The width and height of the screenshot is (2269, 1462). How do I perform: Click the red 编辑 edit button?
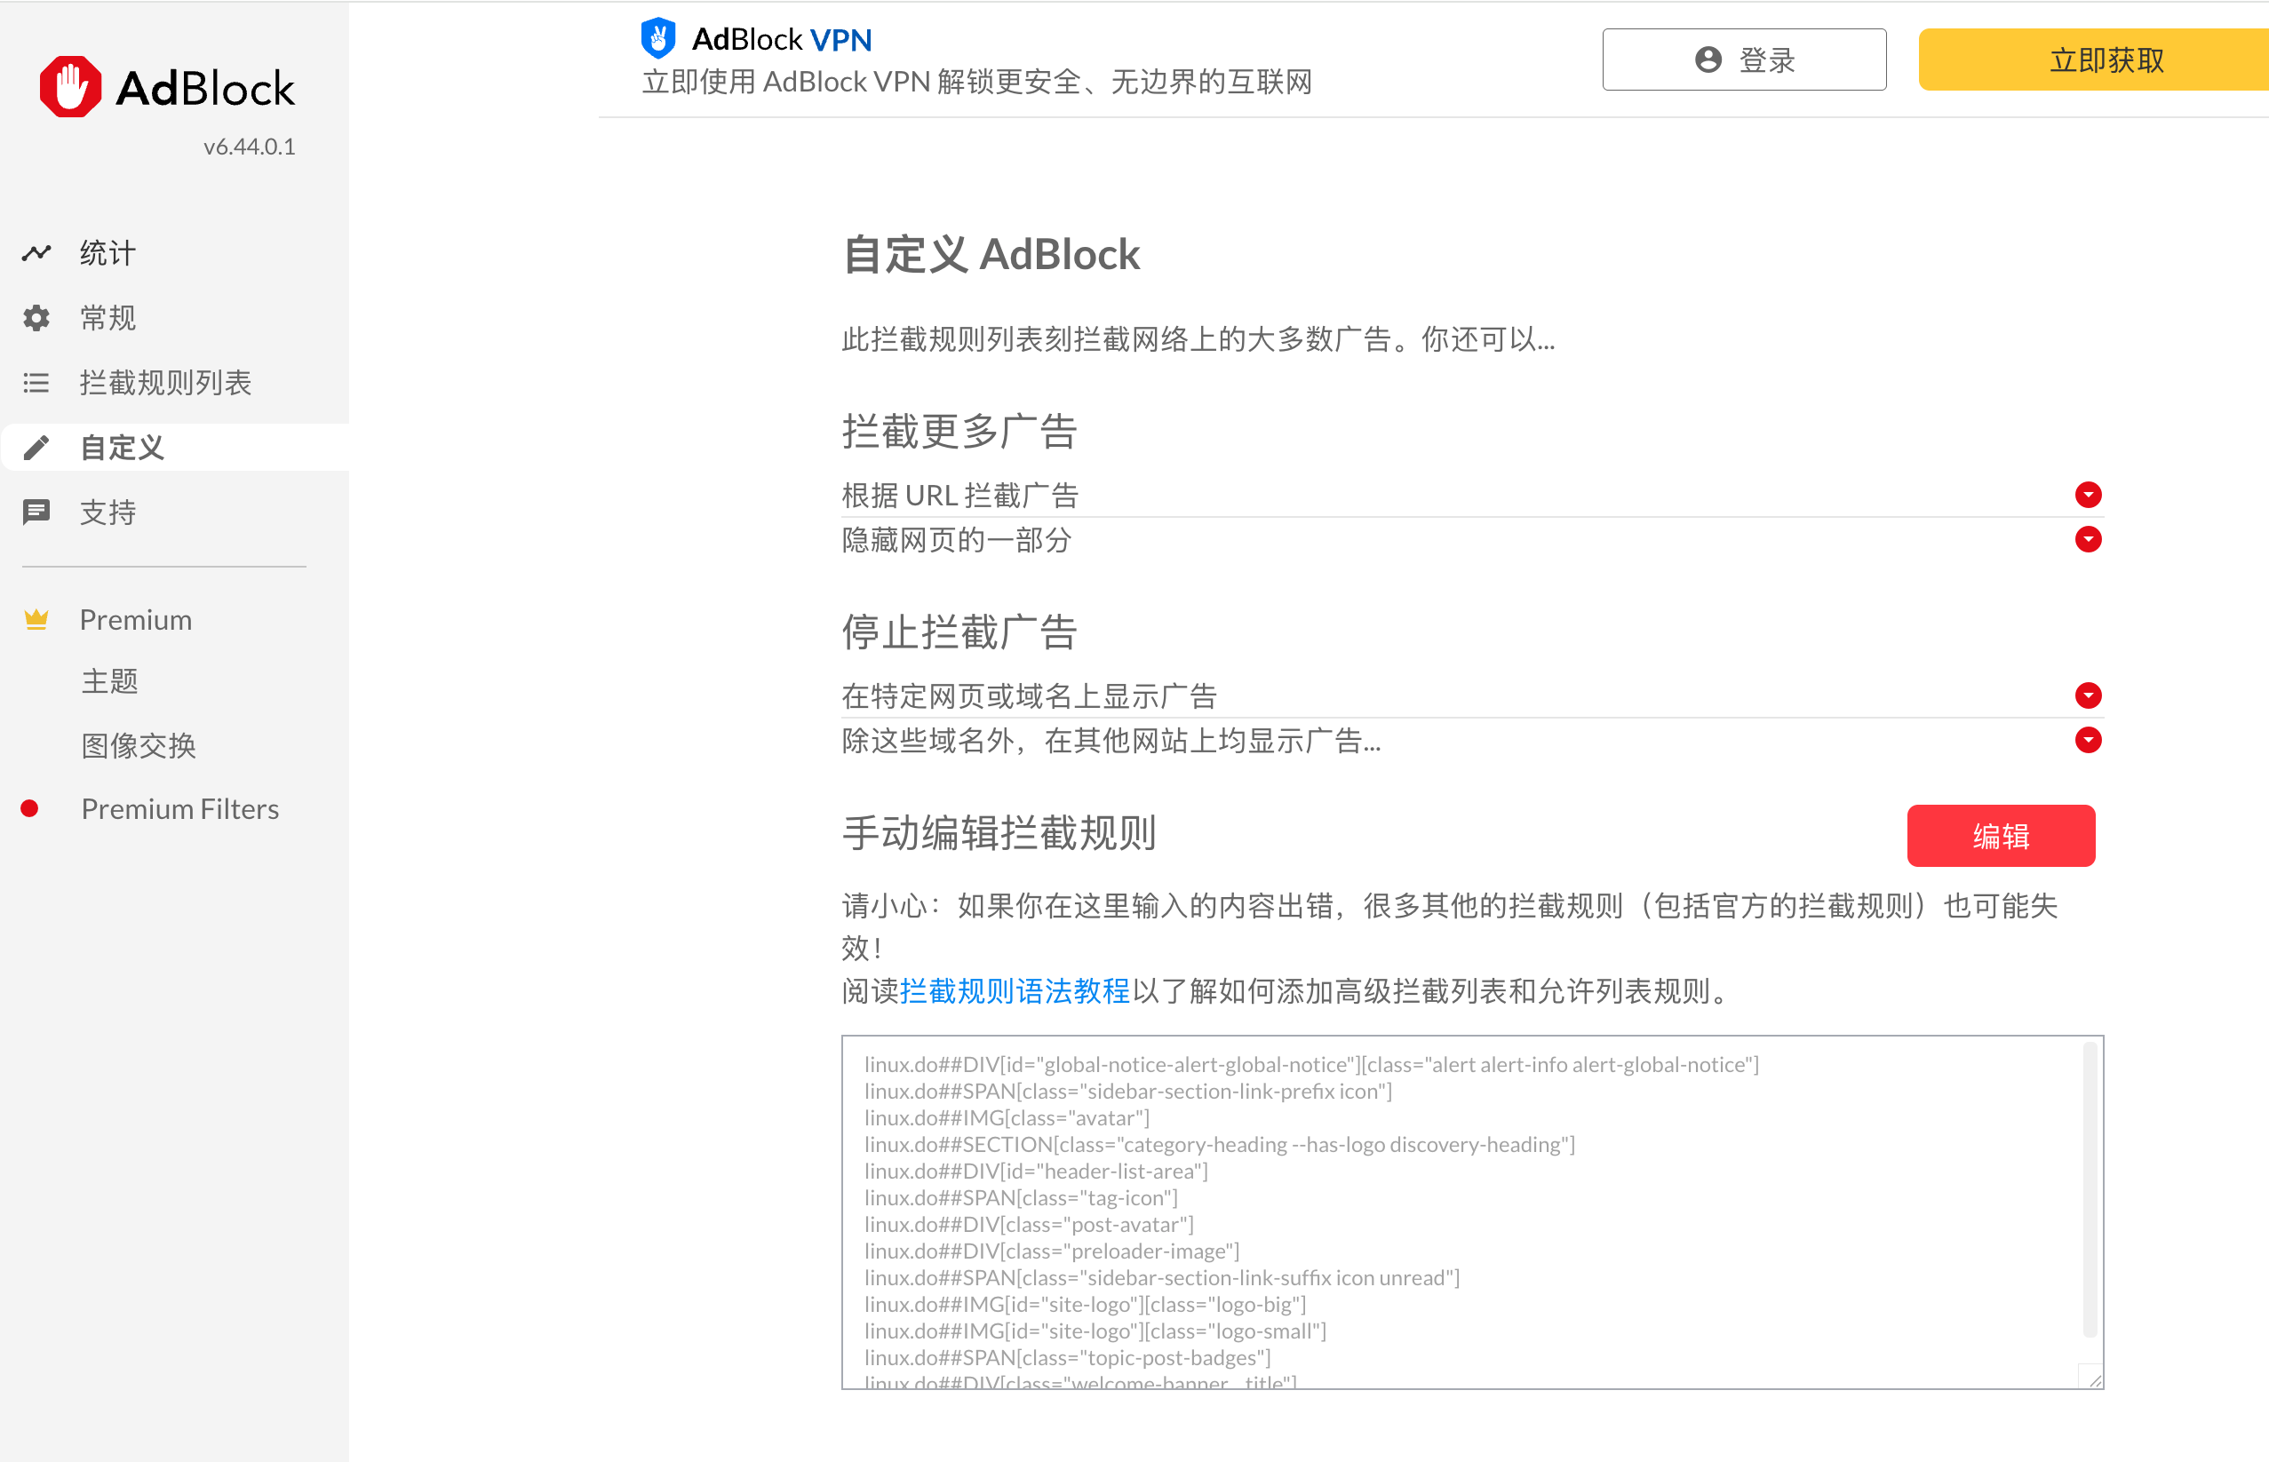[x=2001, y=836]
